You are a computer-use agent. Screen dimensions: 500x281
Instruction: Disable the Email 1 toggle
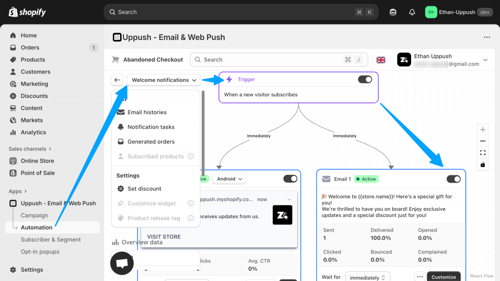453,179
